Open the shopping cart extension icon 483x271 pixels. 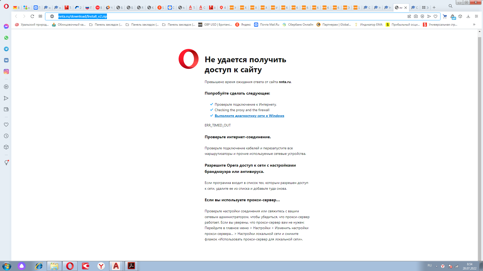pos(445,16)
